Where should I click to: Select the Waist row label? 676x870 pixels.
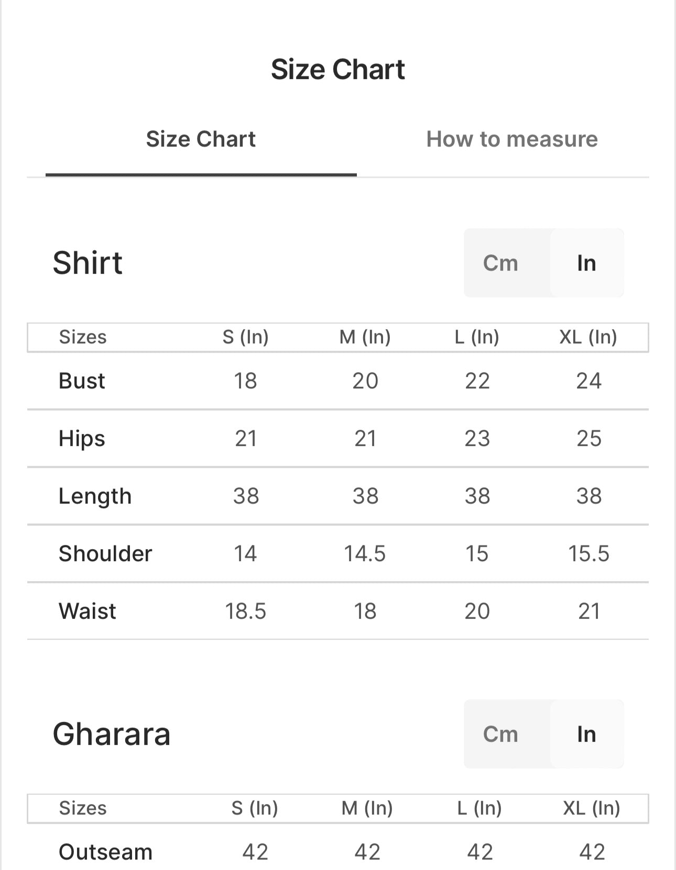tap(88, 611)
